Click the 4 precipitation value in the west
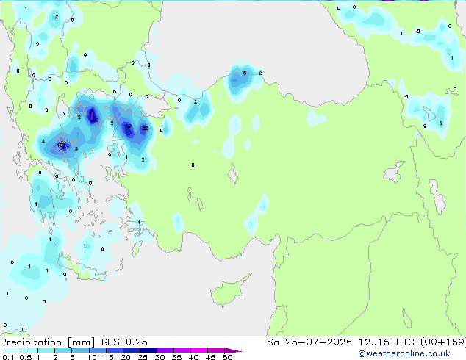The image size is (466, 360). pos(43,141)
